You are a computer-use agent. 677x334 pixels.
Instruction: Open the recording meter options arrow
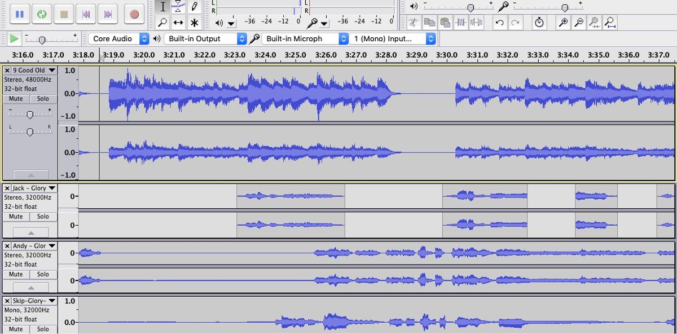coord(324,23)
